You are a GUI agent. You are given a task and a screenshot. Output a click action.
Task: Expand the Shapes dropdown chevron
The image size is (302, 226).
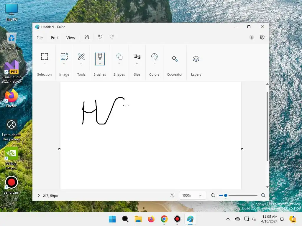(119, 64)
